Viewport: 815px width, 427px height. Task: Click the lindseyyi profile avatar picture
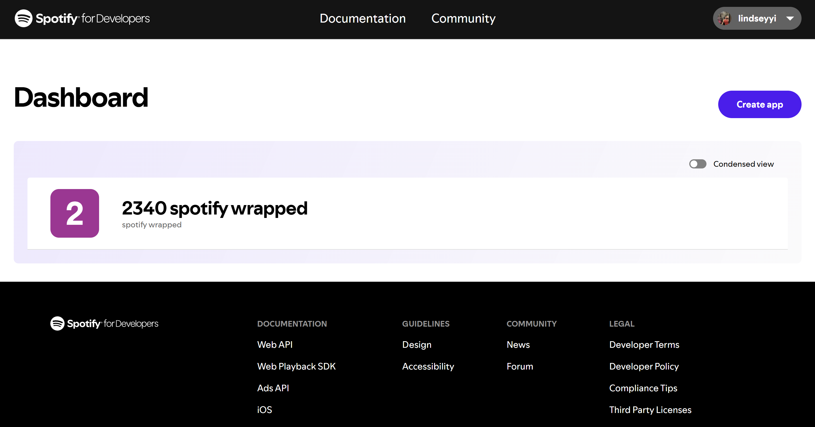pos(724,18)
